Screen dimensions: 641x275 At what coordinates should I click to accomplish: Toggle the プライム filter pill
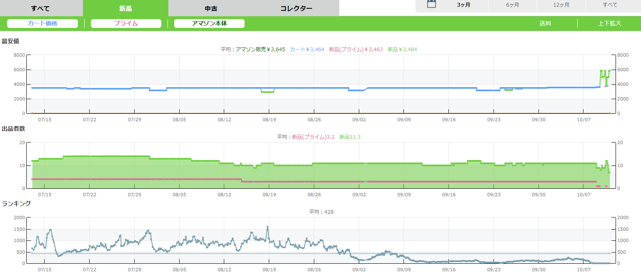[x=126, y=23]
